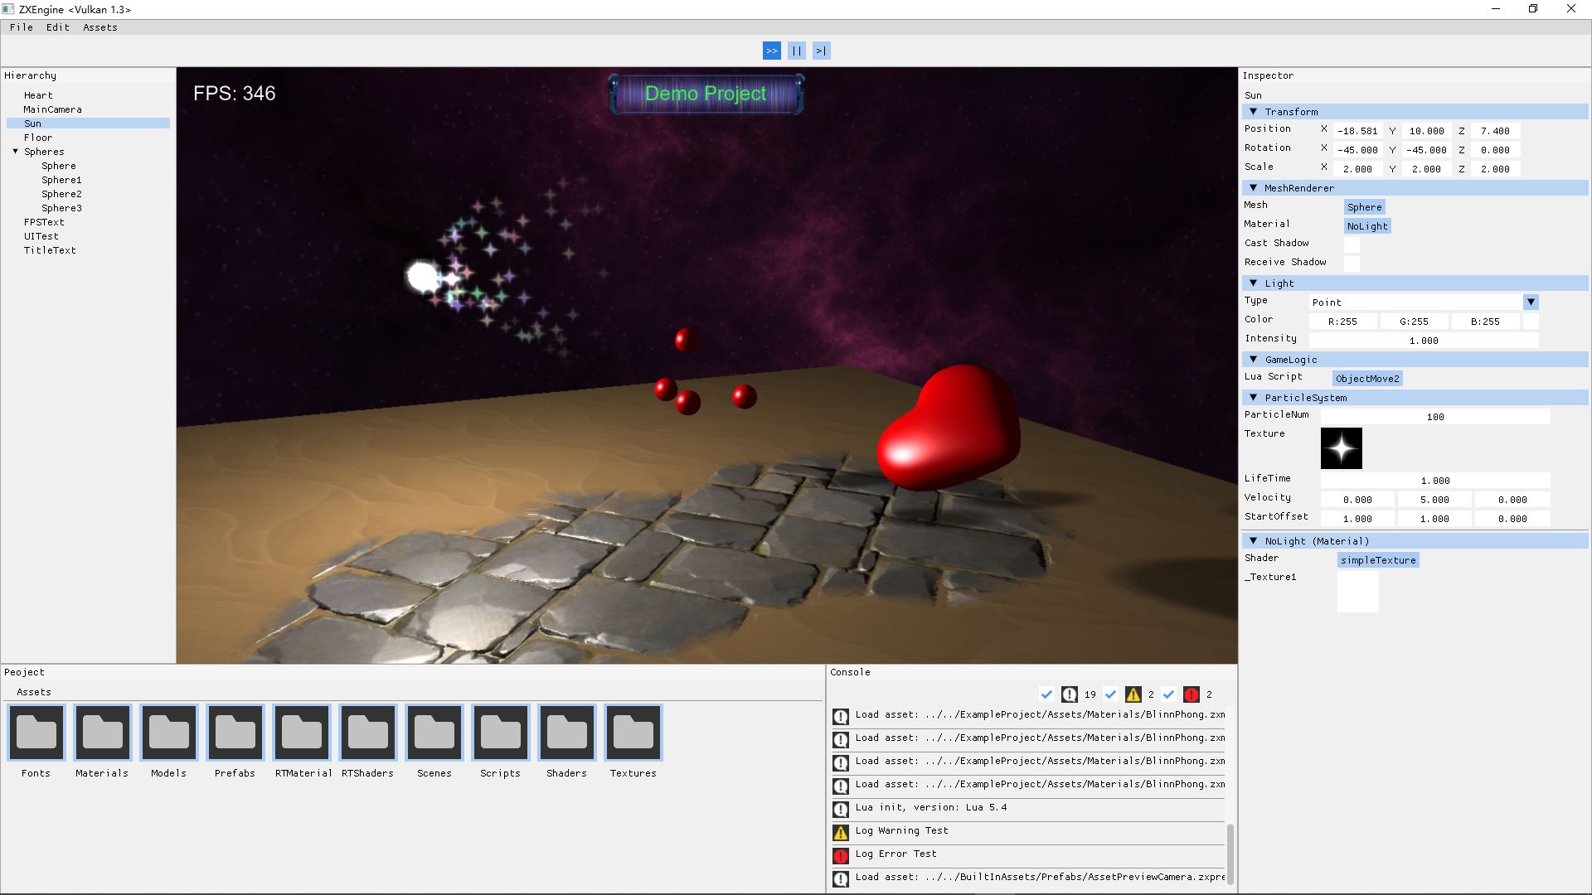
Task: Open the Materials folder icon
Action: (103, 733)
